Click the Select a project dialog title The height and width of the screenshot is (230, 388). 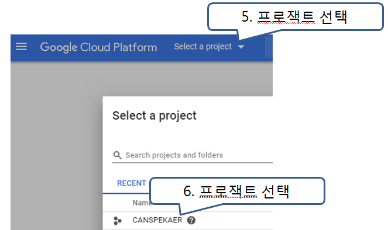[x=154, y=116]
